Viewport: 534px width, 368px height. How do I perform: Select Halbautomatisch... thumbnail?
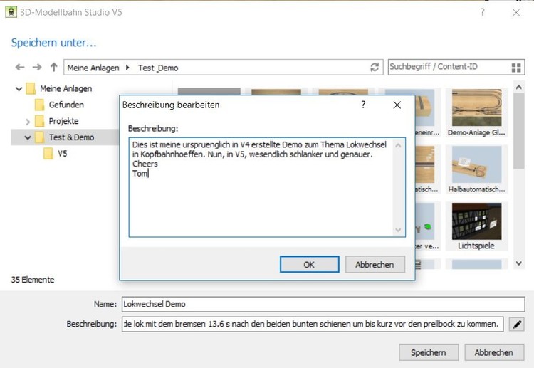(476, 169)
